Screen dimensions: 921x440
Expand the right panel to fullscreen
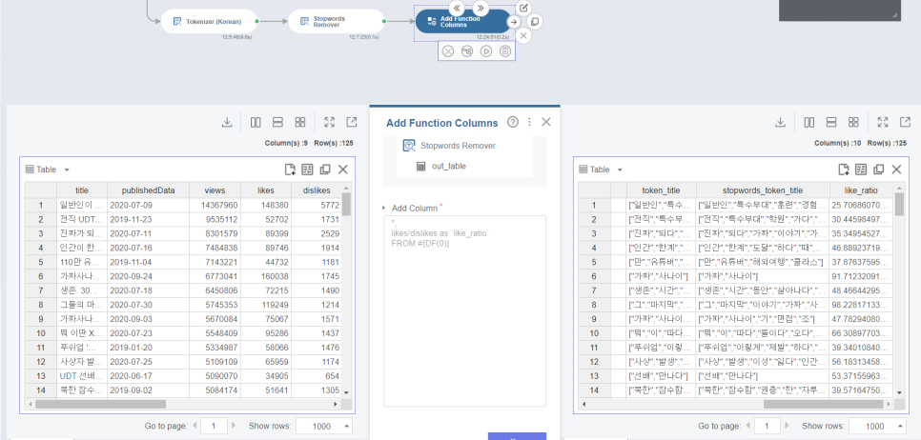pyautogui.click(x=882, y=122)
